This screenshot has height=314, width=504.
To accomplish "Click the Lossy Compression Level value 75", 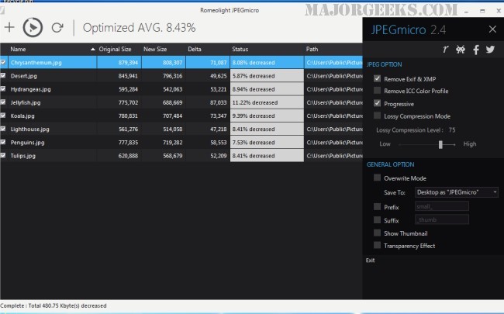I will pos(452,129).
